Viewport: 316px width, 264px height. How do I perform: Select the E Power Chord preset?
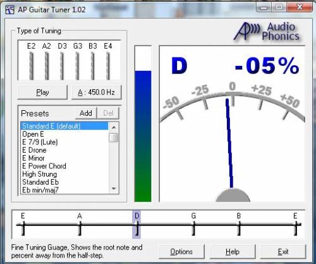(64, 166)
